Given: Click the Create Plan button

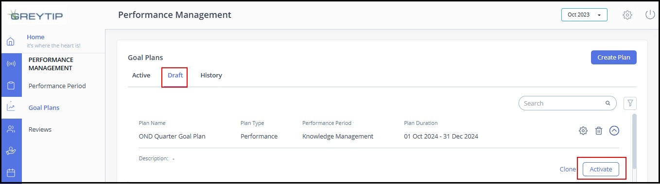Looking at the screenshot, I should pyautogui.click(x=613, y=57).
